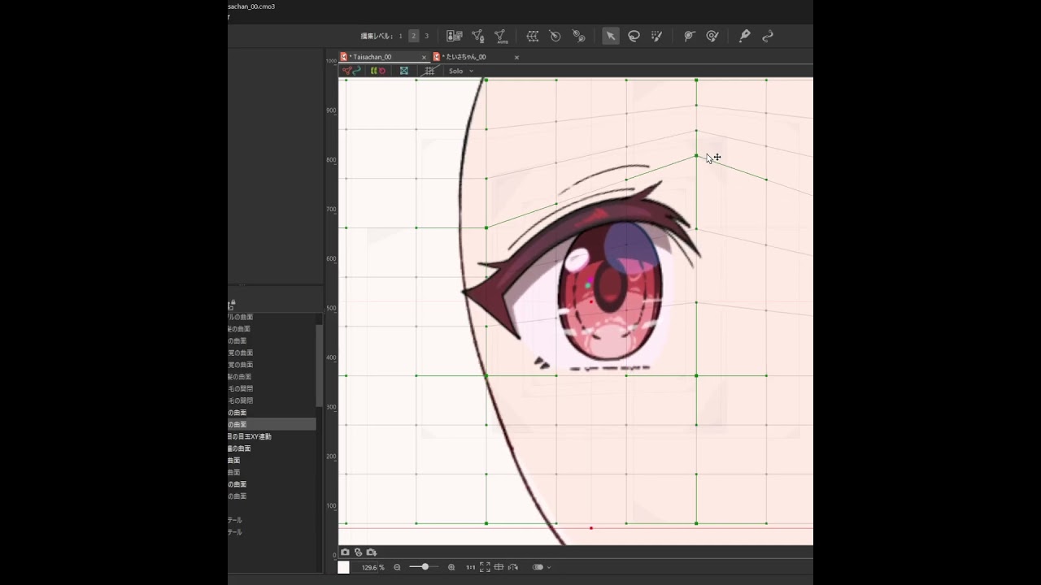Viewport: 1041px width, 585px height.
Task: Click the create warp deformer icon
Action: click(x=533, y=36)
